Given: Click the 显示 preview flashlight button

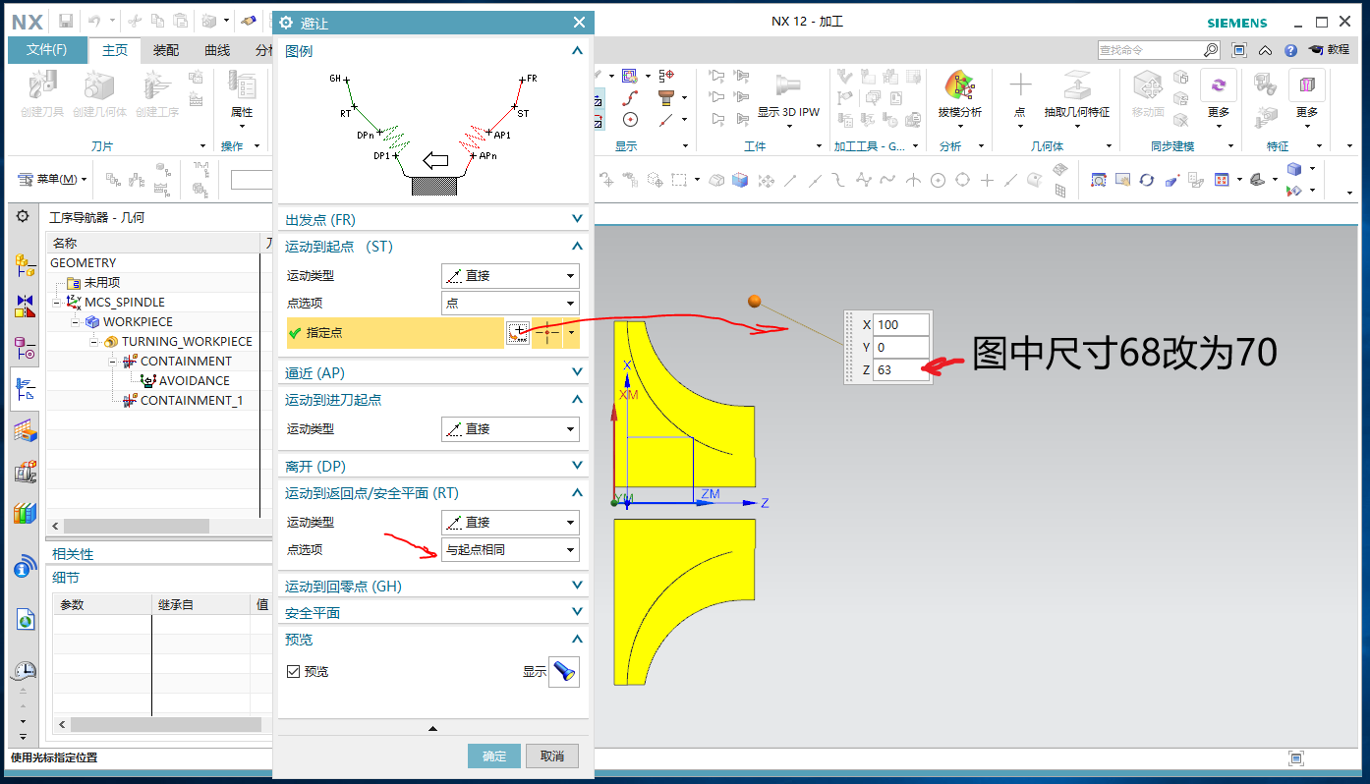Looking at the screenshot, I should [564, 672].
